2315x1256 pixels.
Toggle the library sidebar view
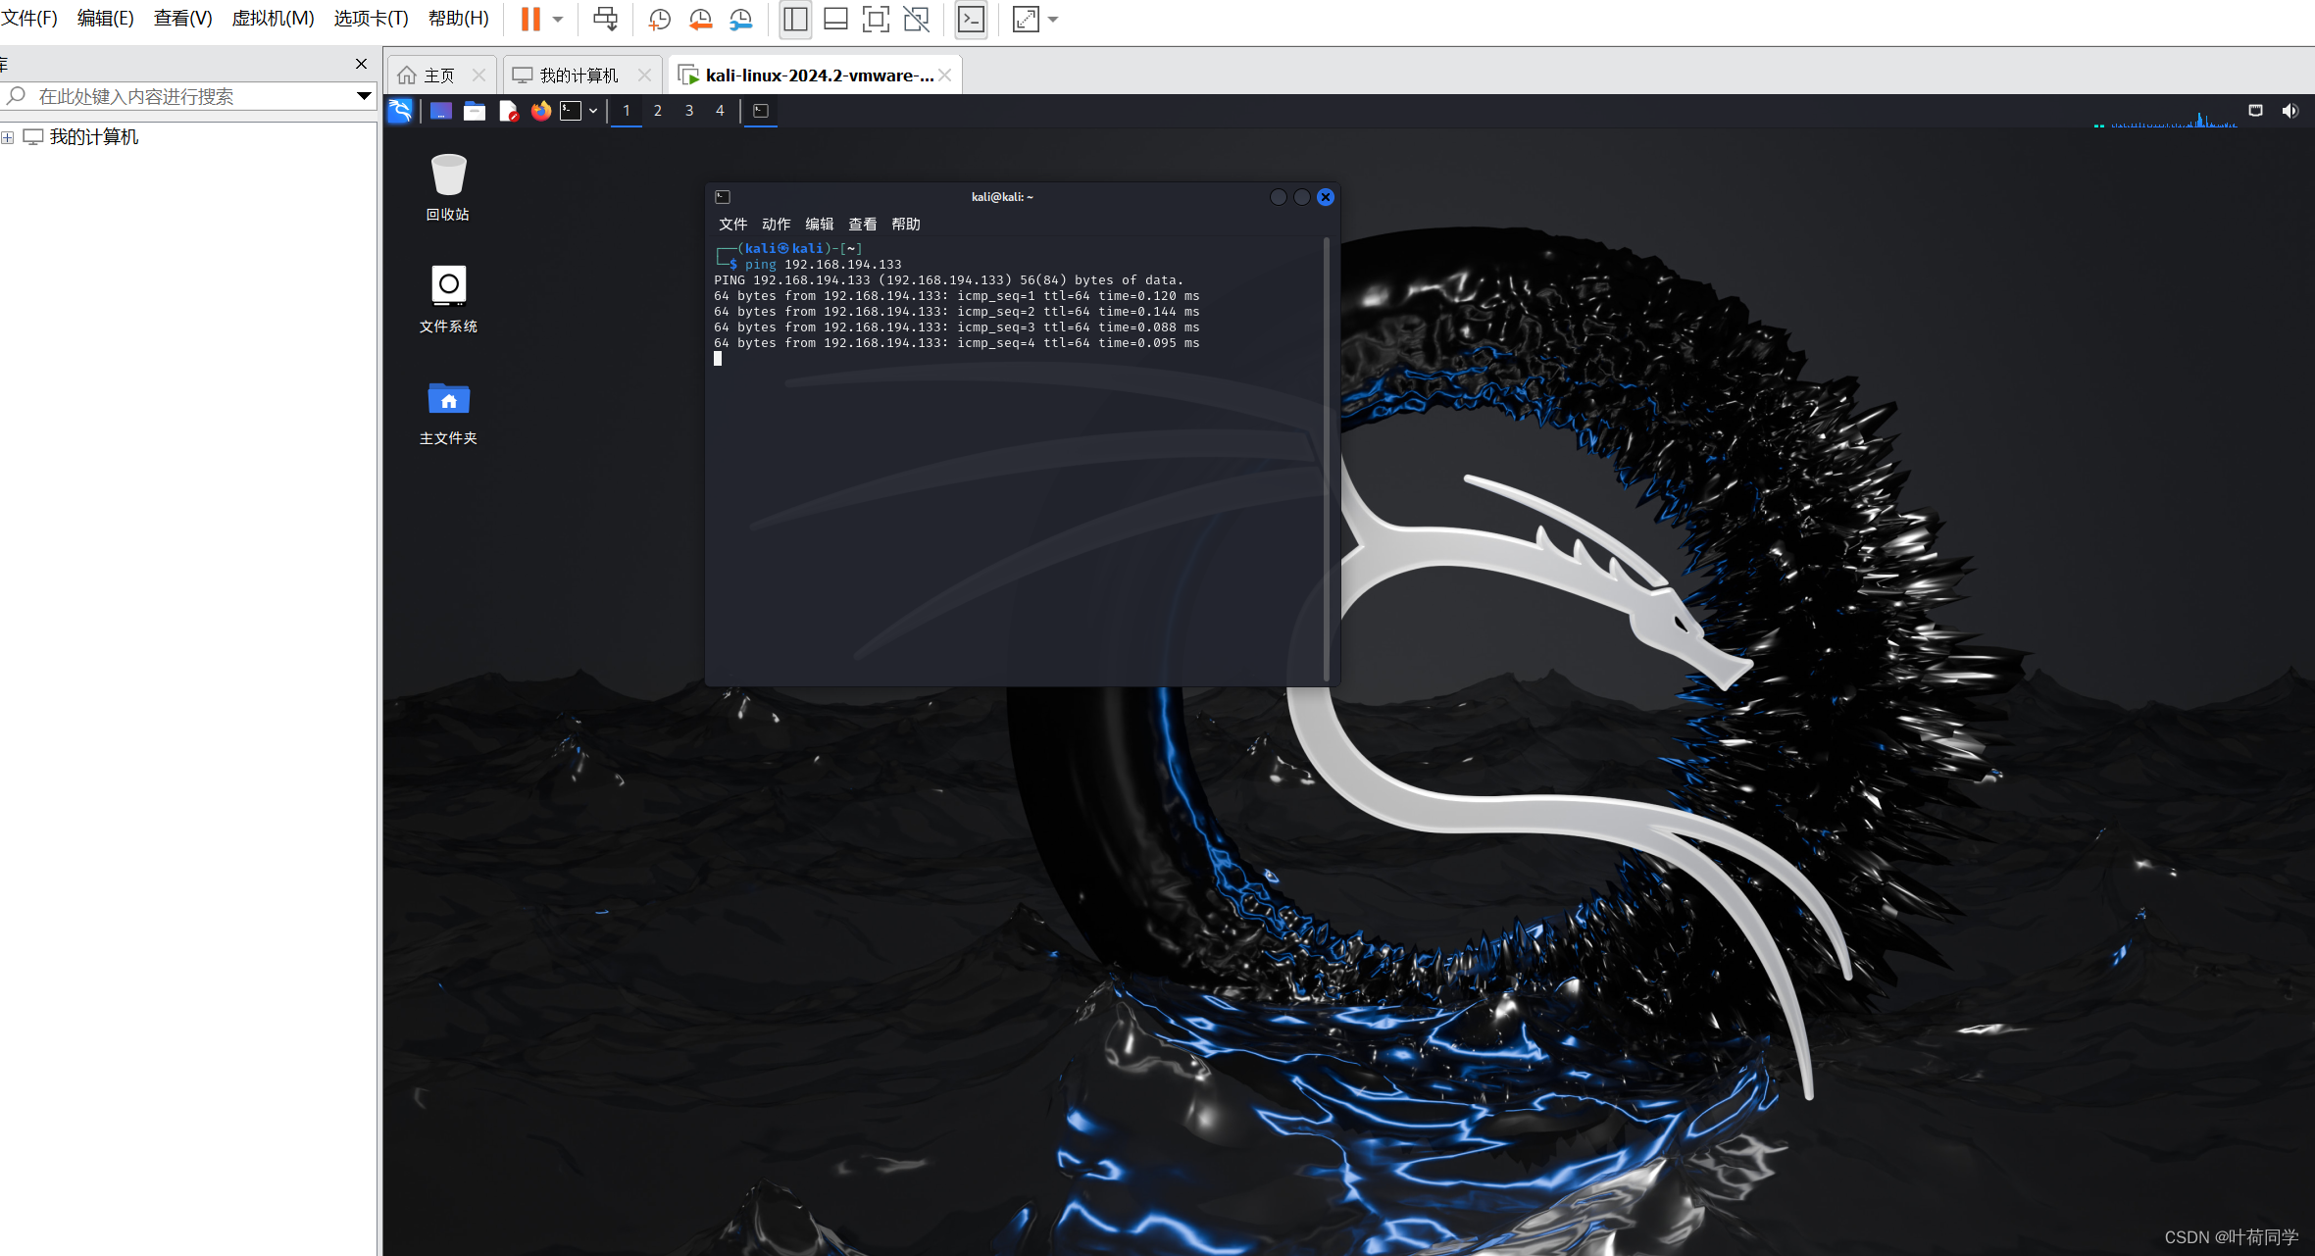(x=795, y=19)
